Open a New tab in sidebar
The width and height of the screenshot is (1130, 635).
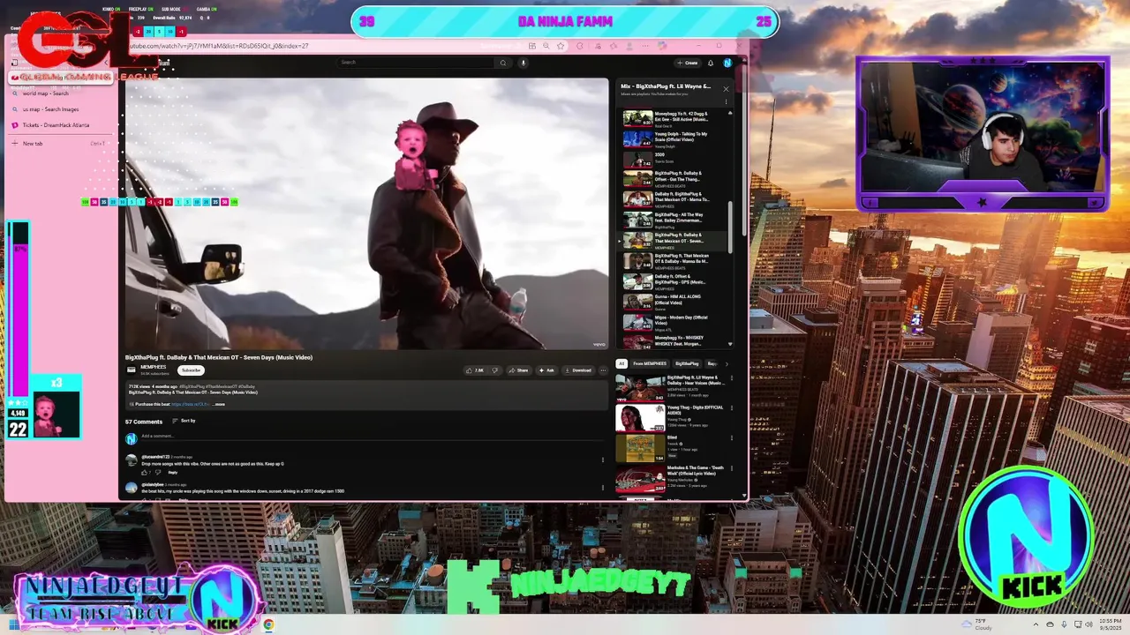(x=60, y=143)
